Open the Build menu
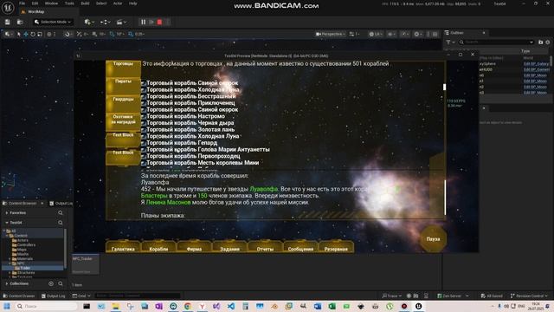The image size is (554, 312). coord(85,3)
